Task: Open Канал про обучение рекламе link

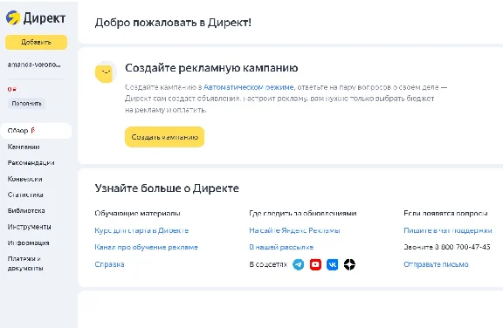Action: click(x=147, y=247)
